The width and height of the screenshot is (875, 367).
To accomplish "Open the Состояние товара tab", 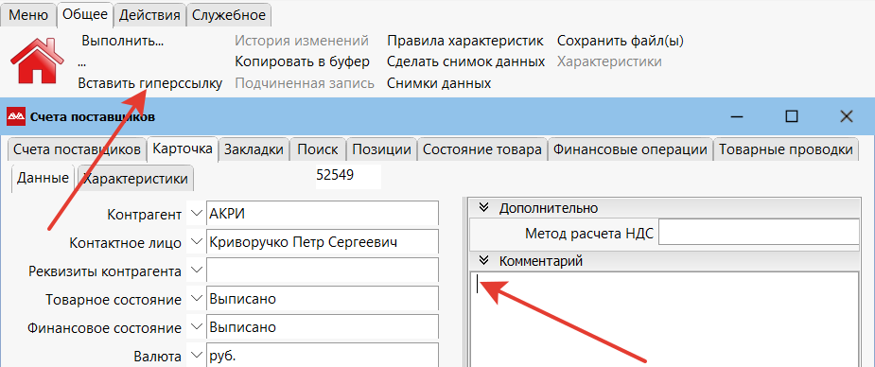I will point(482,149).
